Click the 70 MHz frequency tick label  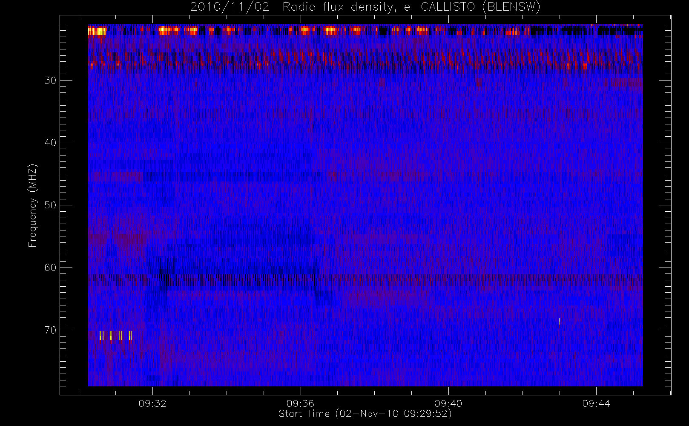[x=50, y=330]
